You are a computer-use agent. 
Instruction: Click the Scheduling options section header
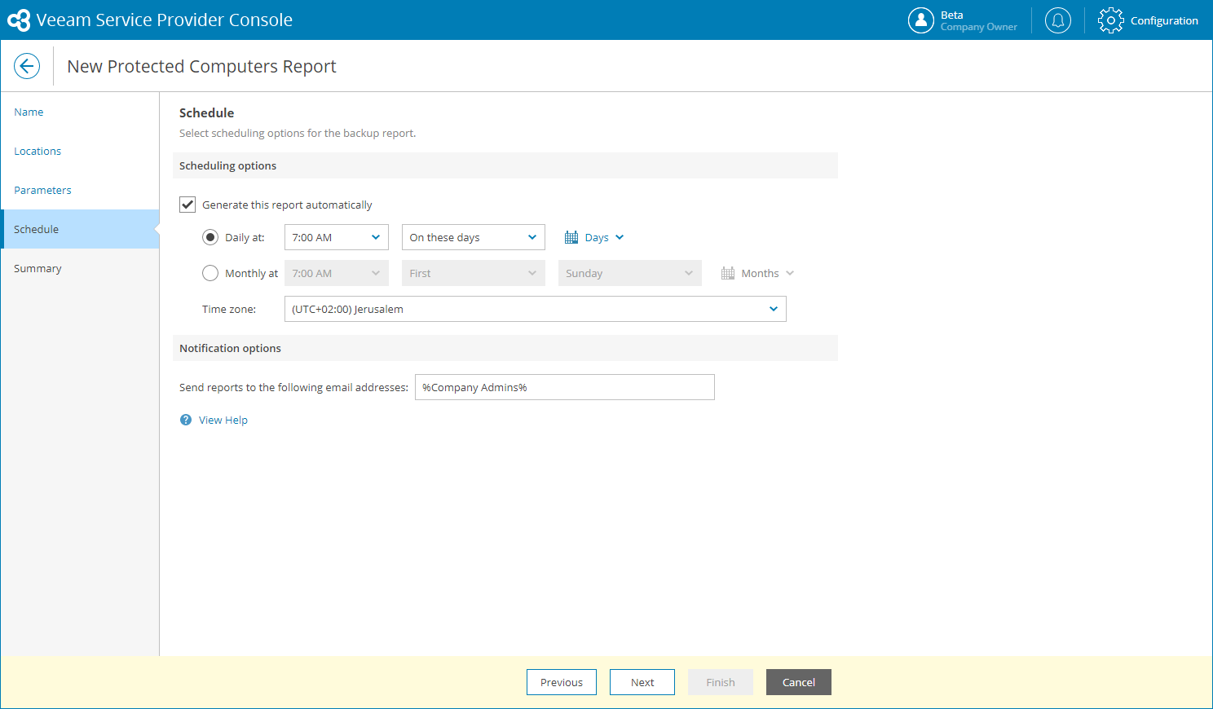[505, 165]
